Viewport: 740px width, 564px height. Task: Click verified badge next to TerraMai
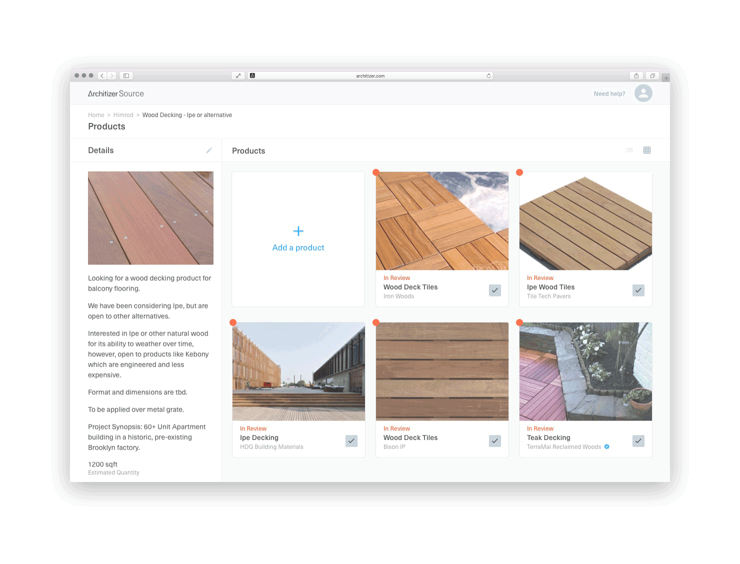click(x=606, y=446)
